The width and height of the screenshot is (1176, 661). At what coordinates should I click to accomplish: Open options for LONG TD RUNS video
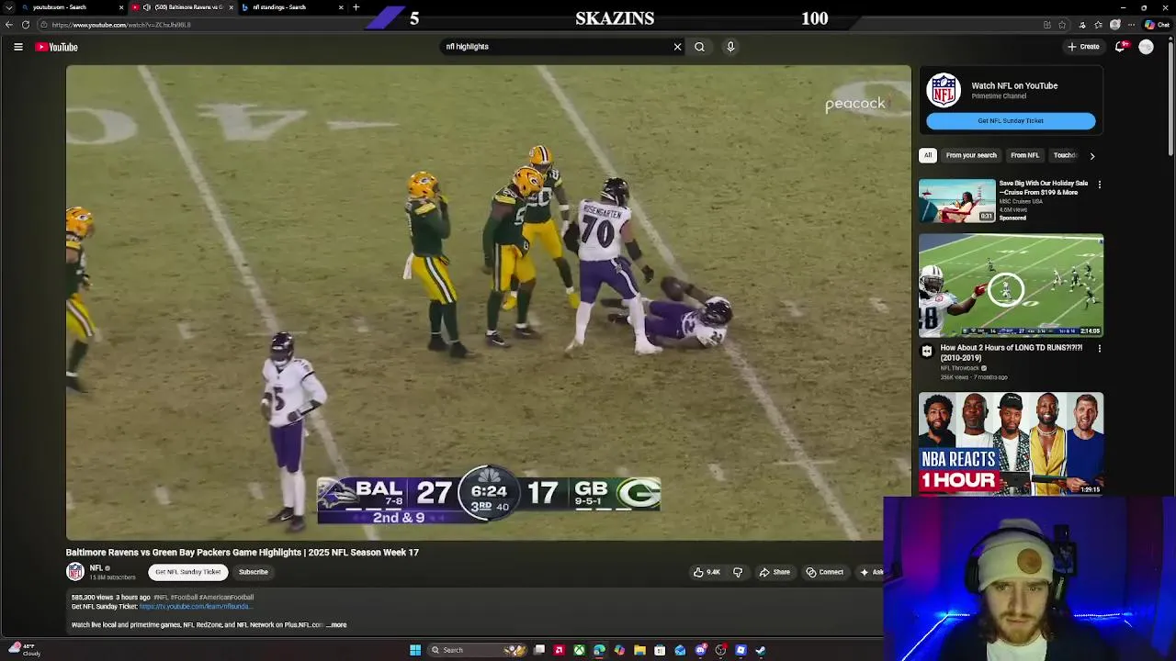(x=1099, y=349)
